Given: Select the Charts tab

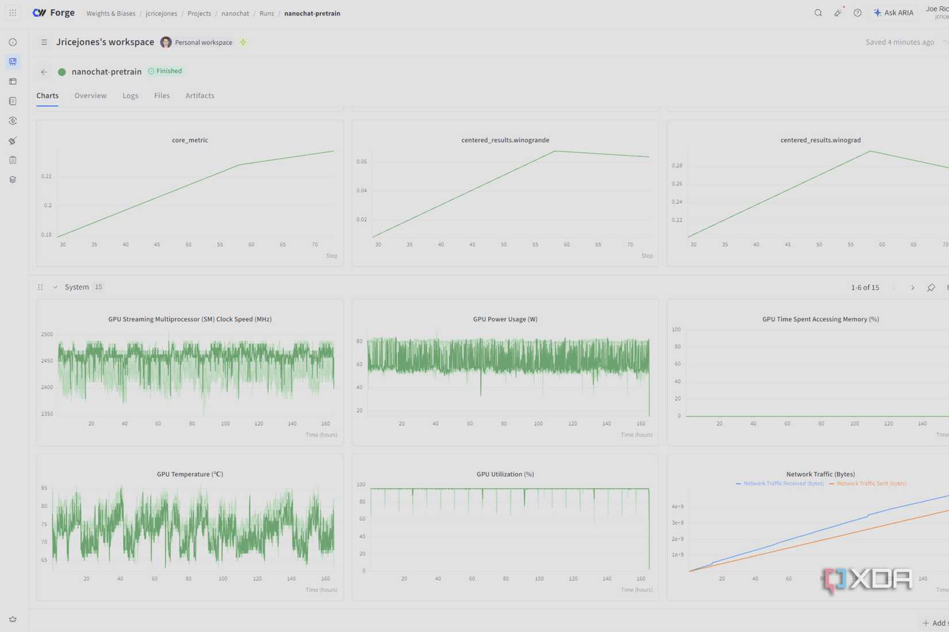Looking at the screenshot, I should click(47, 95).
